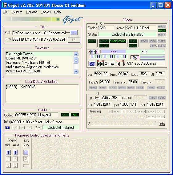Select 'Video: 648 MB (92.63%)' row
Image resolution: width=173 pixels, height=175 pixels.
[x=40, y=71]
